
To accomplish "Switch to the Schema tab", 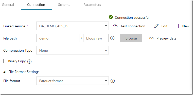I will tap(64, 5).
